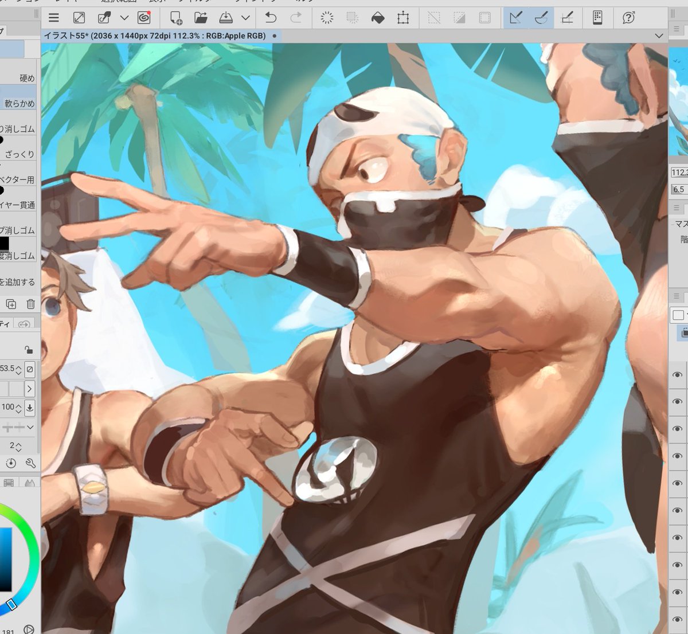Click the icon beside the 53.5 value
The height and width of the screenshot is (634, 688).
tap(30, 369)
